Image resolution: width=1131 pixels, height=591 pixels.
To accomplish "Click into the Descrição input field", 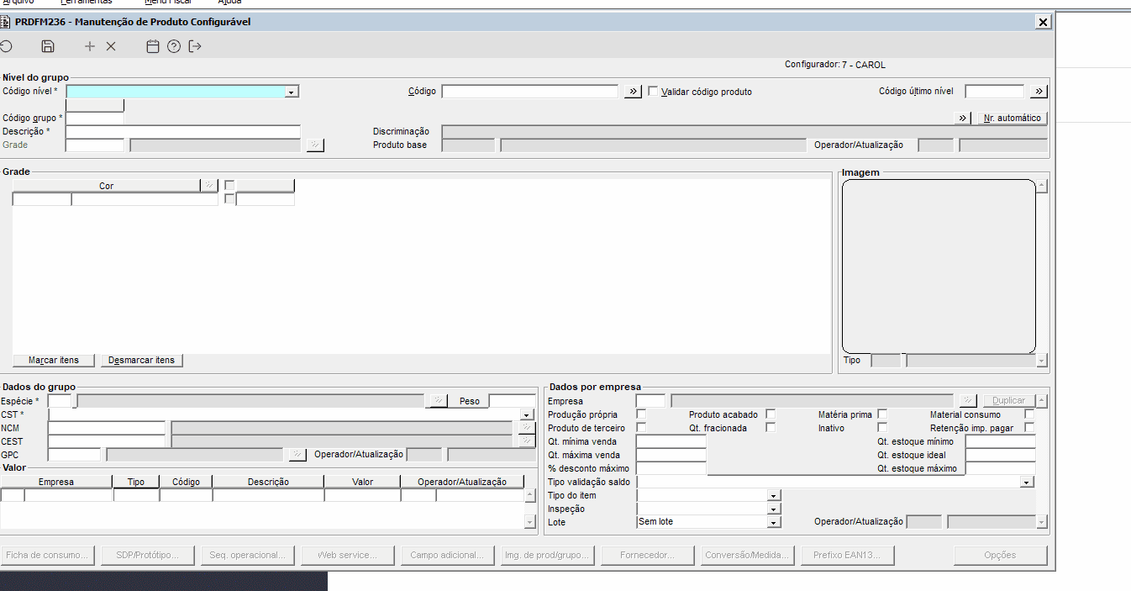I will click(183, 132).
